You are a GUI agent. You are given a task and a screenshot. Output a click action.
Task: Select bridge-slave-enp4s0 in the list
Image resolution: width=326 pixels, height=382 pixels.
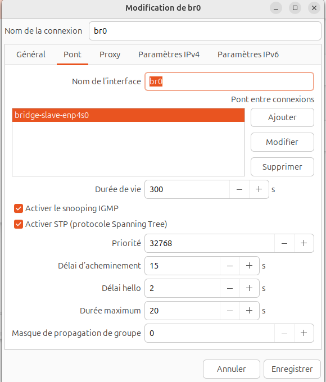128,115
